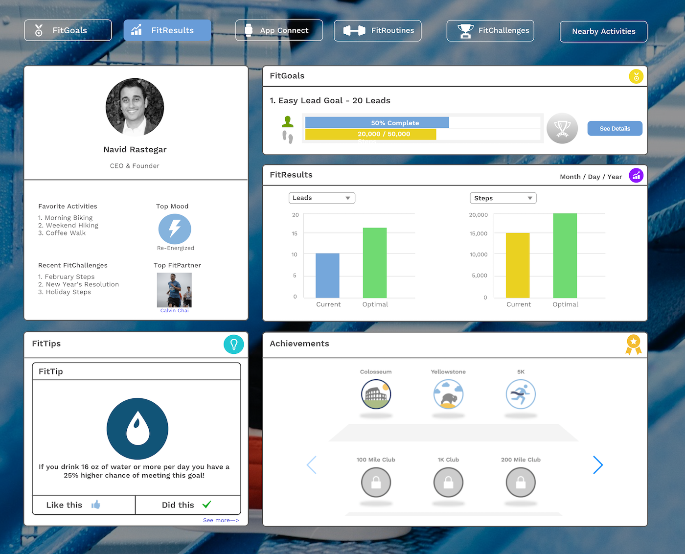The height and width of the screenshot is (554, 685).
Task: Click the yellow Current bar in Steps chart
Action: (x=518, y=265)
